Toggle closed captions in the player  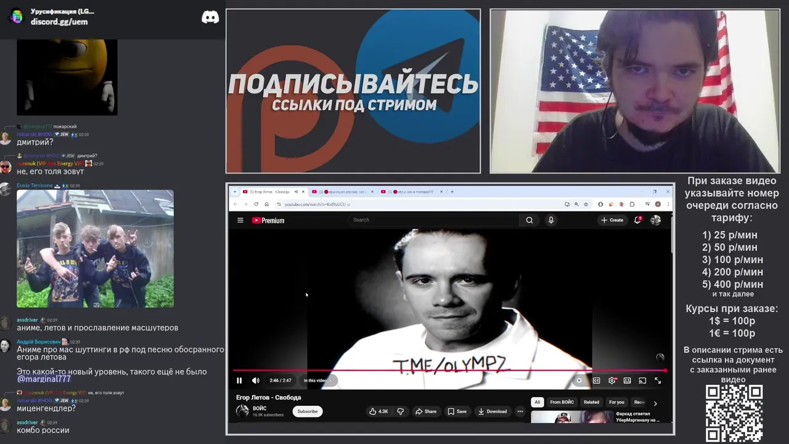click(597, 380)
